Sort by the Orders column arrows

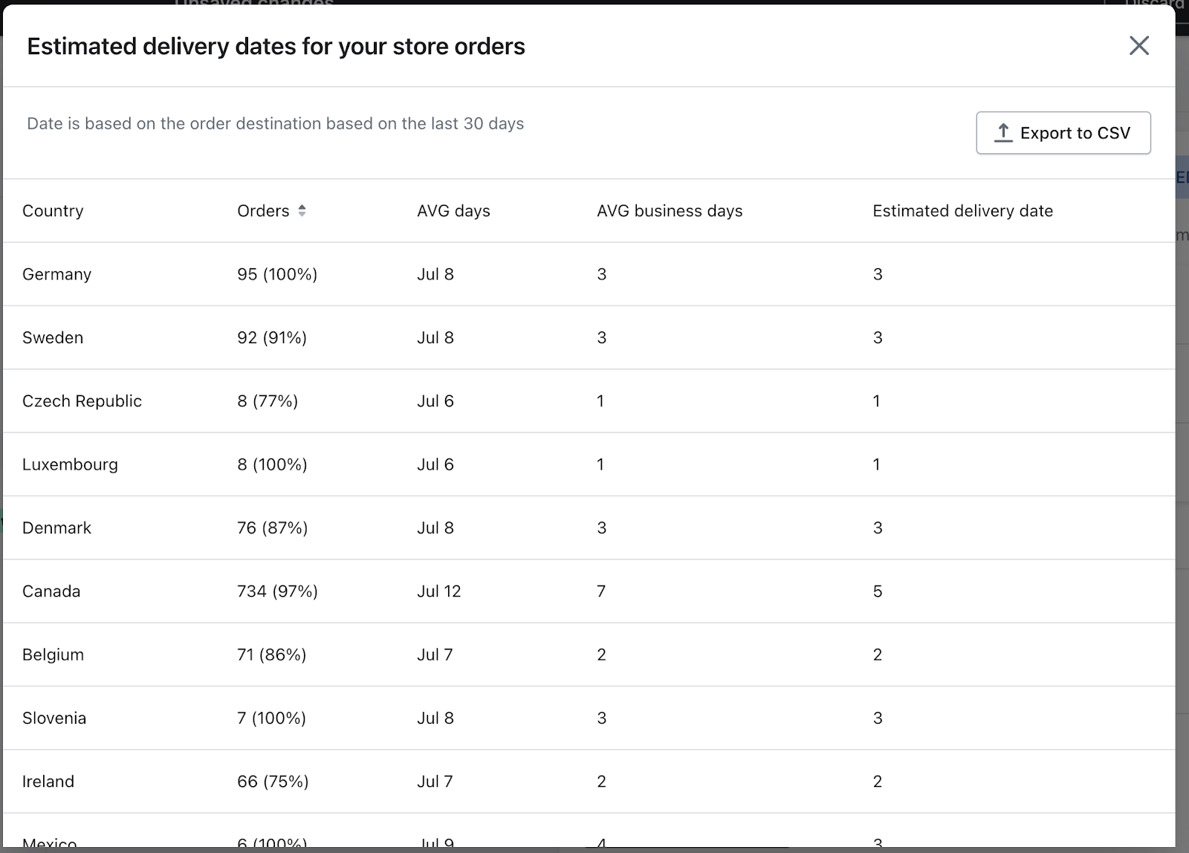pyautogui.click(x=302, y=211)
